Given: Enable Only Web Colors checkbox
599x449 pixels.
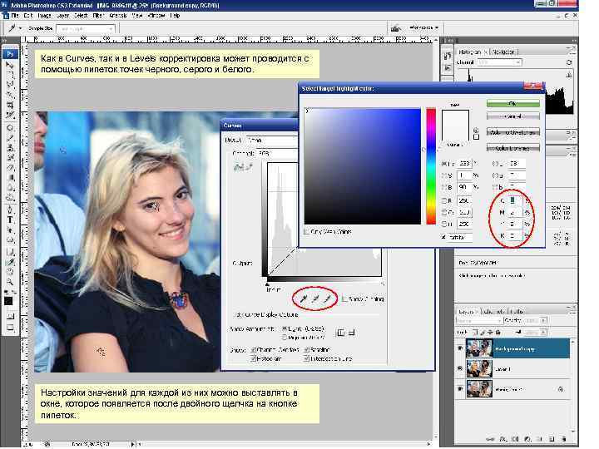Looking at the screenshot, I should (x=307, y=231).
